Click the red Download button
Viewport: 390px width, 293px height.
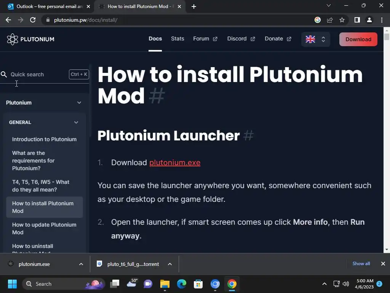pos(358,39)
